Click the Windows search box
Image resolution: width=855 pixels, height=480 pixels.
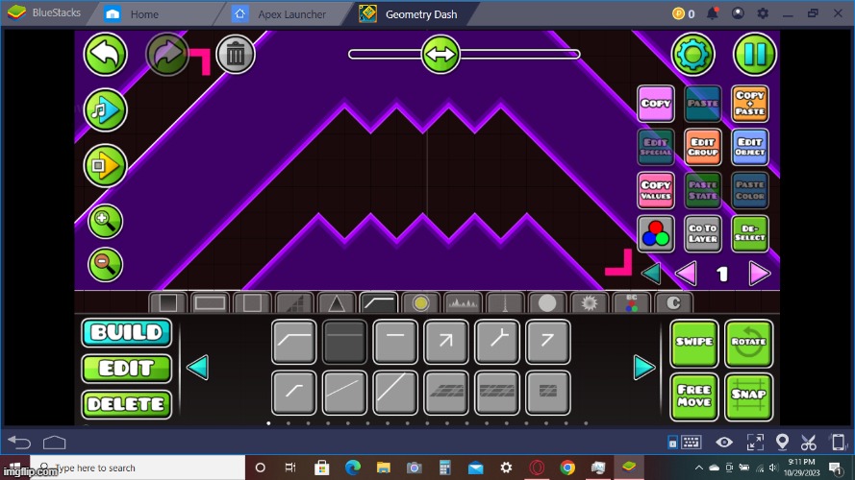click(138, 468)
